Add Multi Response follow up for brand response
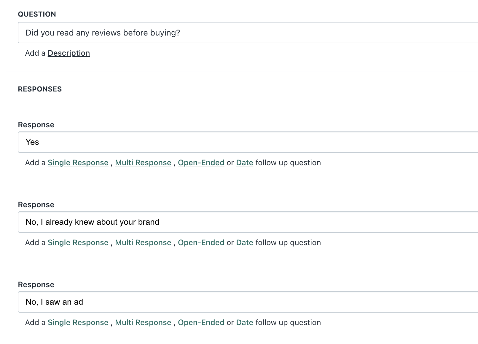Screen dimensions: 478x344 coord(143,243)
